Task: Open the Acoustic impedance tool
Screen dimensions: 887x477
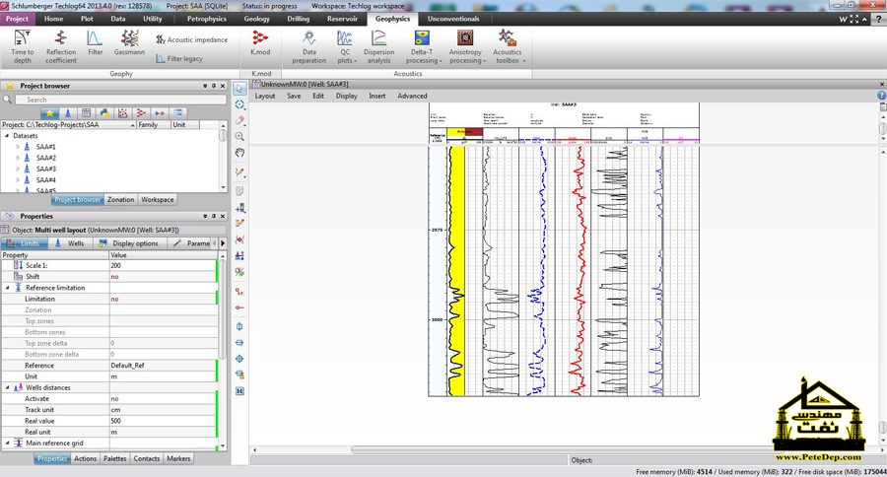Action: (192, 39)
